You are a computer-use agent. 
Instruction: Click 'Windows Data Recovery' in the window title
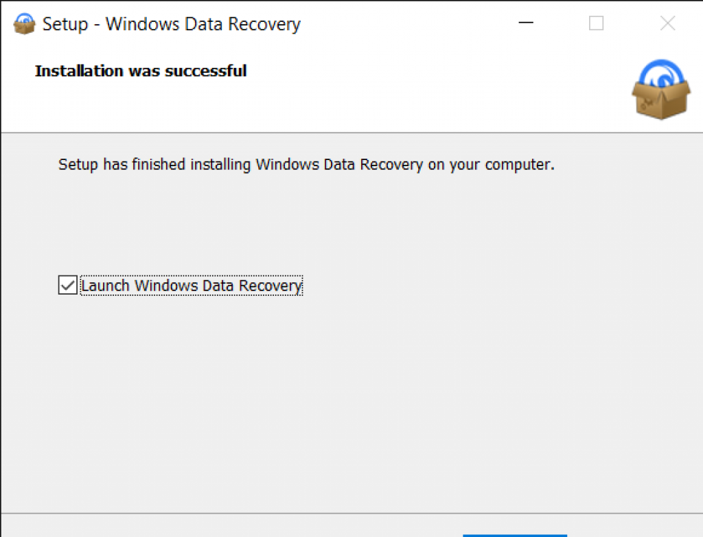pos(203,24)
